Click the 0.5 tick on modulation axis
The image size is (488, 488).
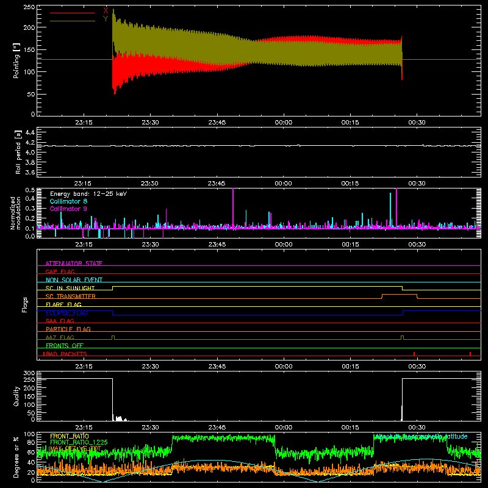tap(30, 190)
